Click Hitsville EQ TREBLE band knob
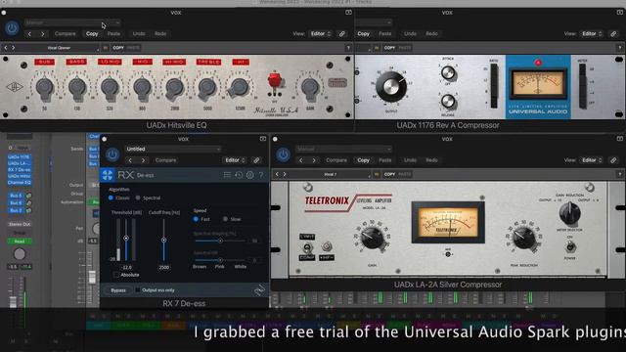Viewport: 626px width, 352px height. 206,87
